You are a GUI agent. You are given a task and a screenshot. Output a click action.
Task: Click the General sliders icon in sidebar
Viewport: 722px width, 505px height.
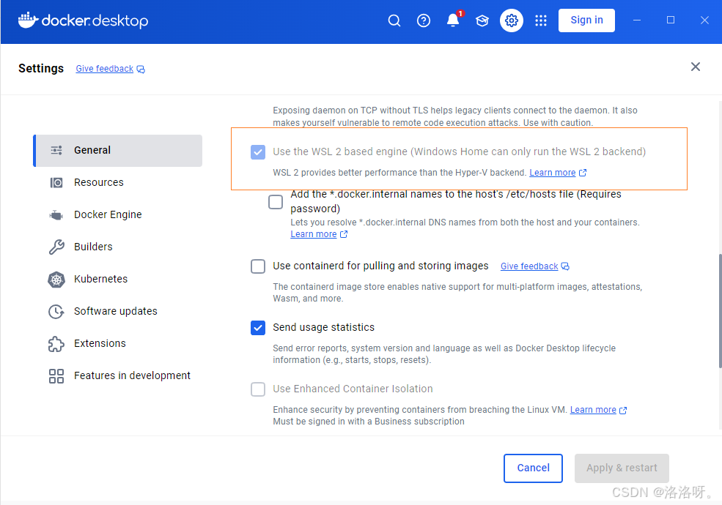click(x=56, y=150)
